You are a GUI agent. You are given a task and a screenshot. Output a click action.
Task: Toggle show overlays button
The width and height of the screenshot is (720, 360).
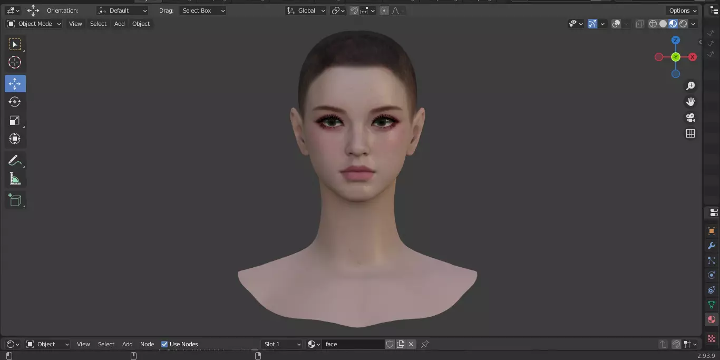(616, 24)
